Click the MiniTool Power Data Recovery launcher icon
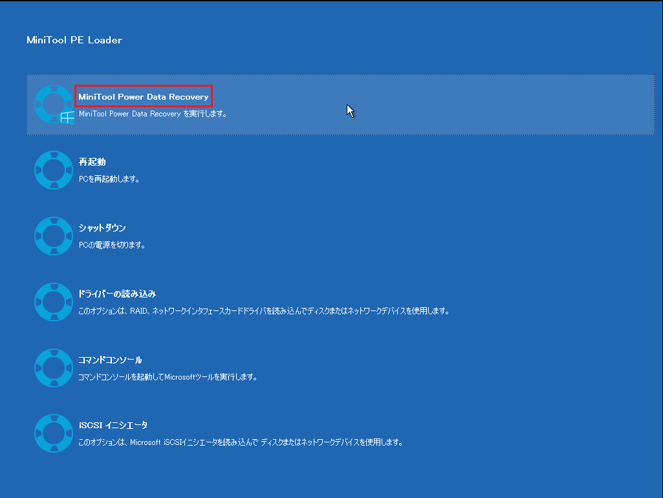This screenshot has height=498, width=663. coord(54,104)
